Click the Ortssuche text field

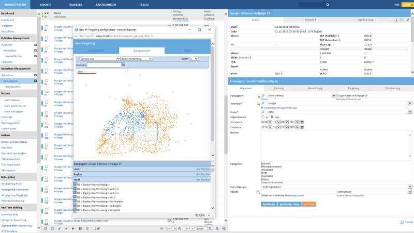pyautogui.click(x=104, y=64)
